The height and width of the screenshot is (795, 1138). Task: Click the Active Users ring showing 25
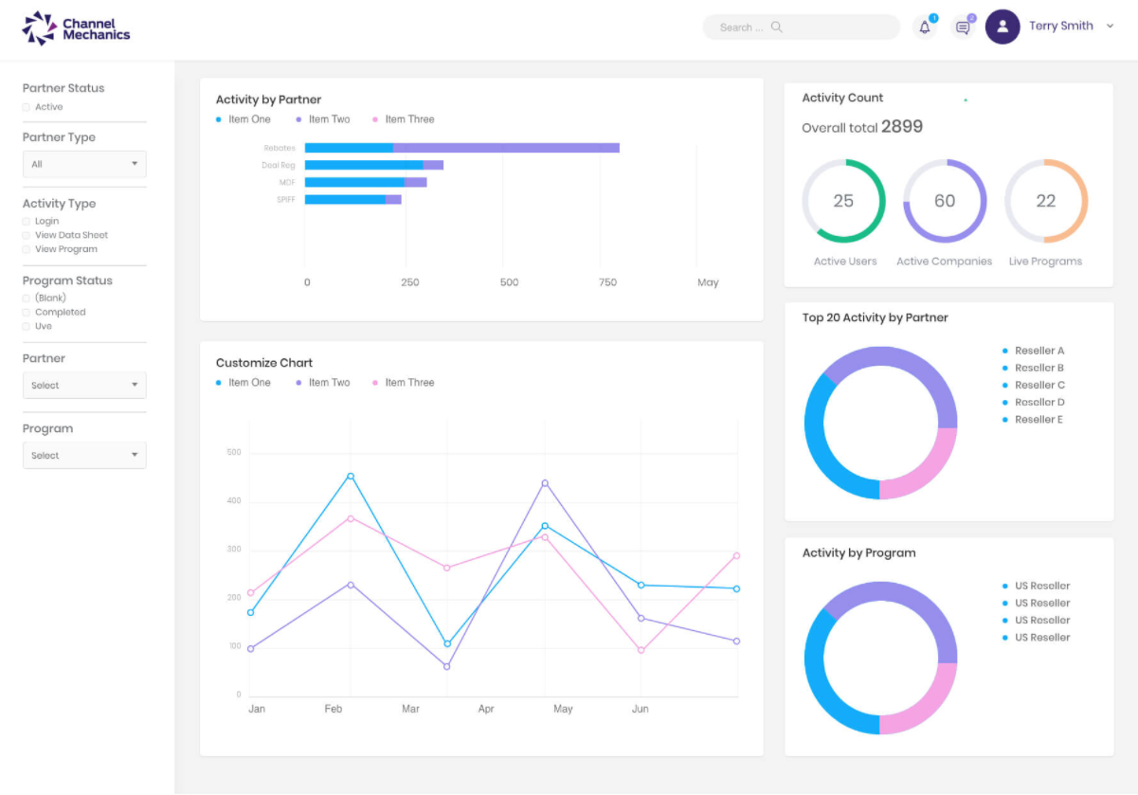coord(843,201)
